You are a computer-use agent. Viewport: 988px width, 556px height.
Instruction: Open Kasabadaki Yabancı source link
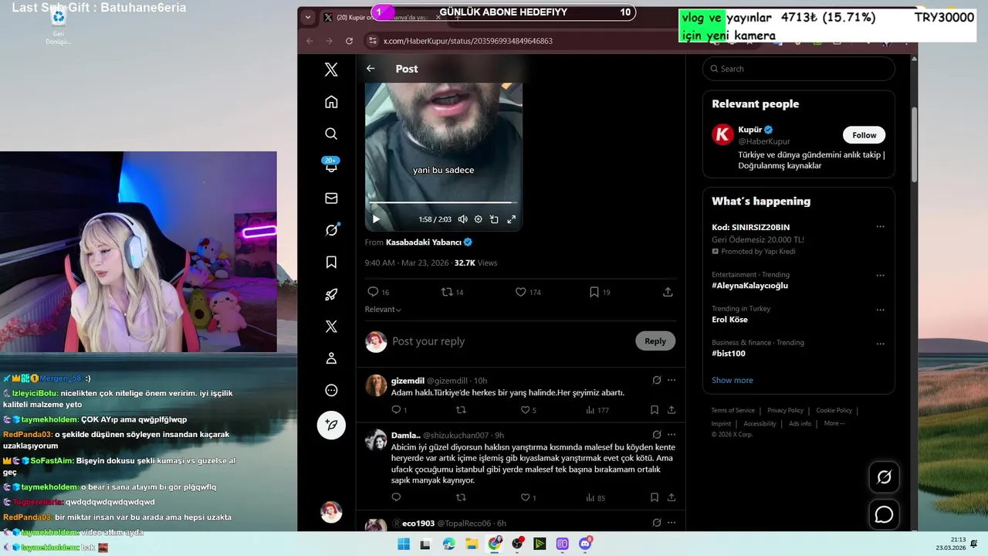pos(423,242)
